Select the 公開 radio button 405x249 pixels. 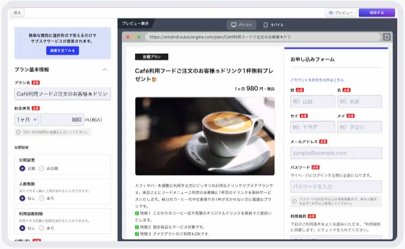coord(22,169)
